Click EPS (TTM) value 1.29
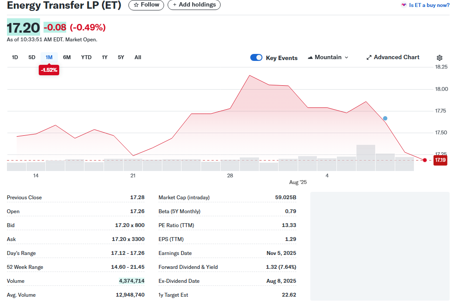457x305 pixels. tap(291, 239)
